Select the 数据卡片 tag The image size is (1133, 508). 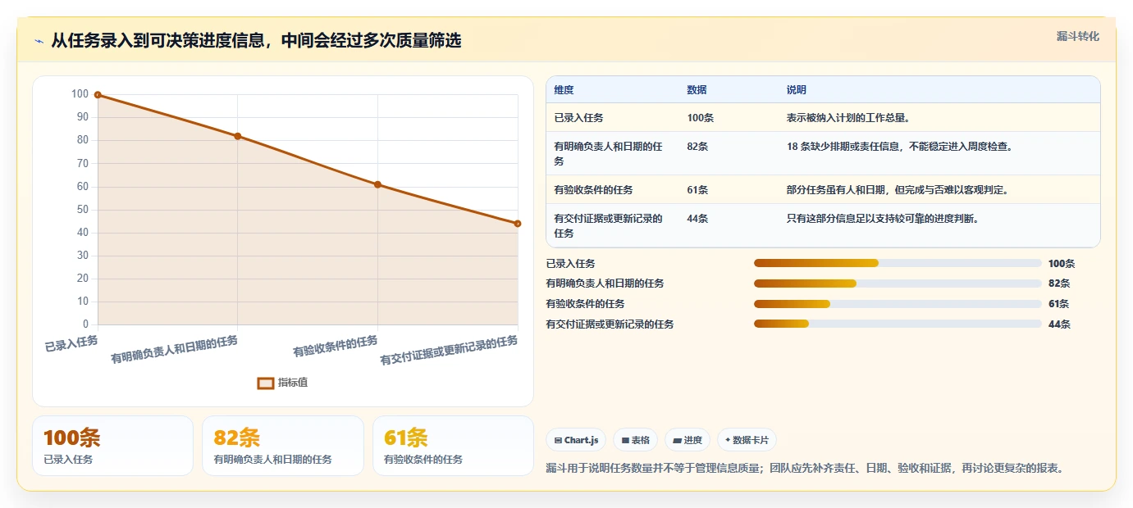pyautogui.click(x=747, y=440)
